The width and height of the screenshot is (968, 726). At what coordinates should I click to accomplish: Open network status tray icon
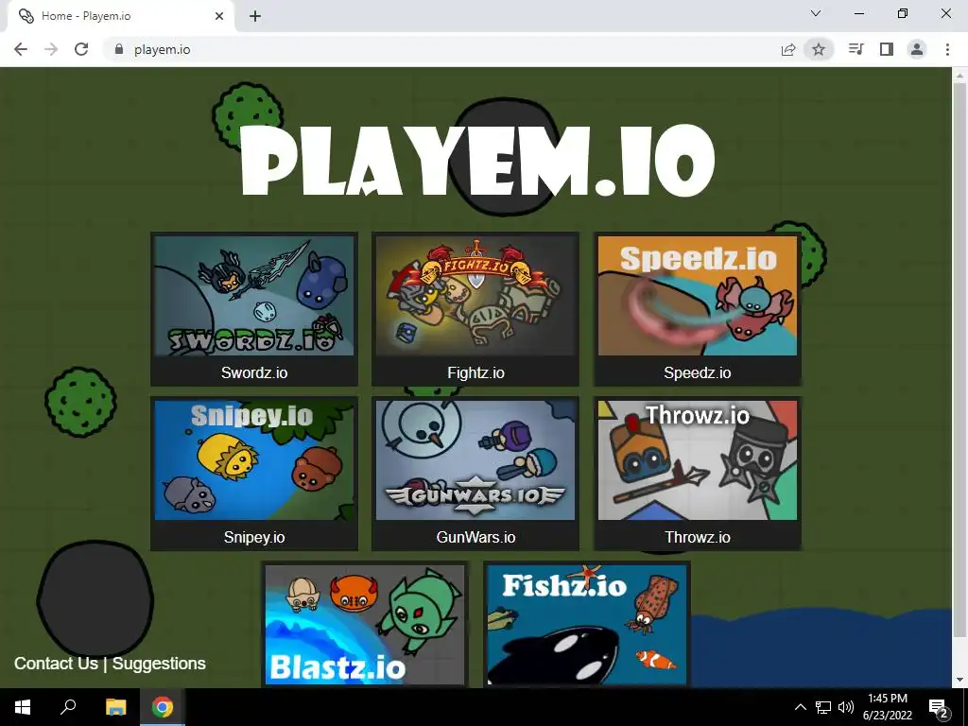(823, 707)
